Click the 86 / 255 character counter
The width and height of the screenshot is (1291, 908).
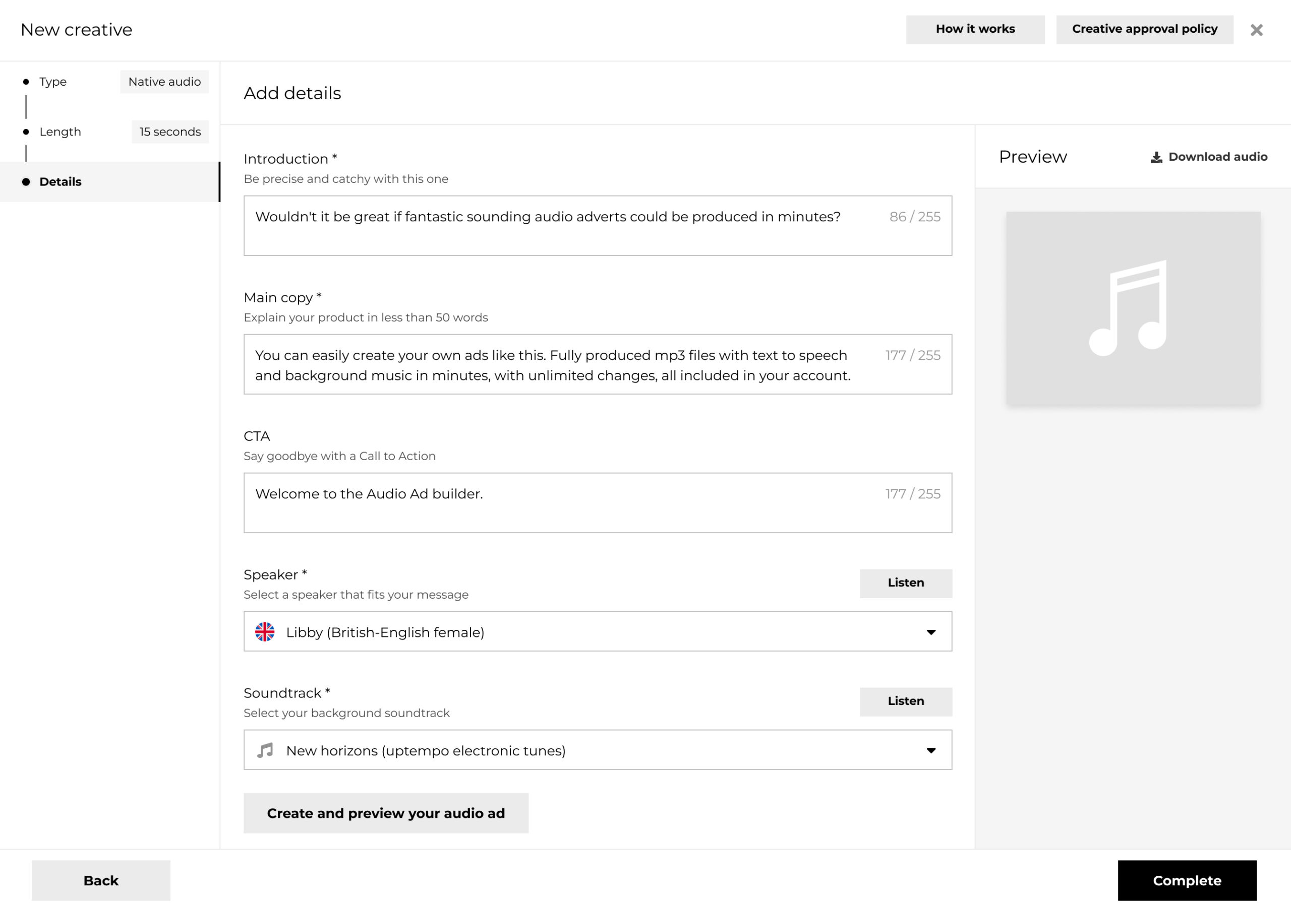point(915,217)
